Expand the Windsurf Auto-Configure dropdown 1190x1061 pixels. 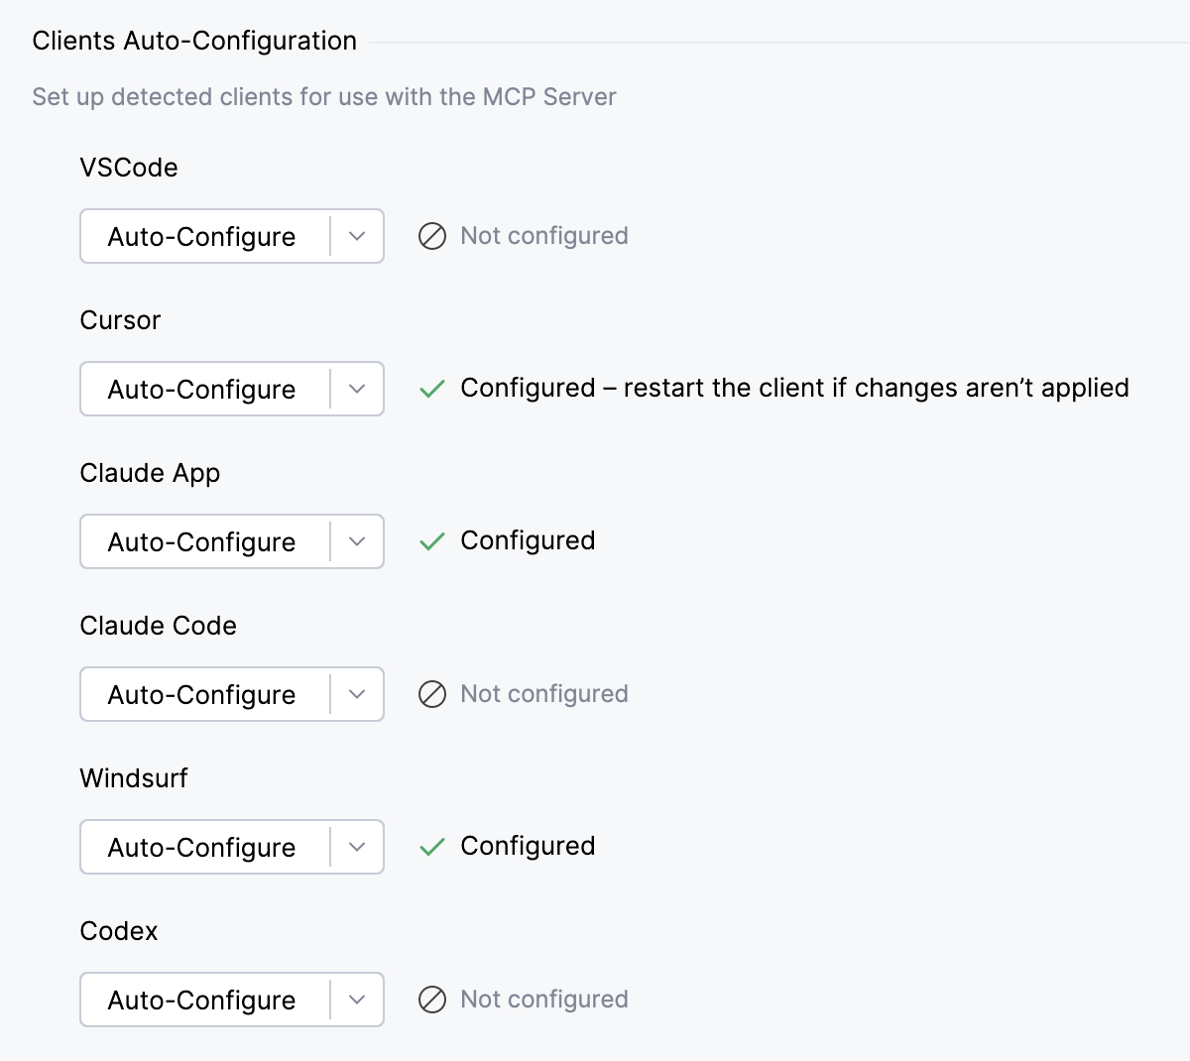pyautogui.click(x=357, y=847)
